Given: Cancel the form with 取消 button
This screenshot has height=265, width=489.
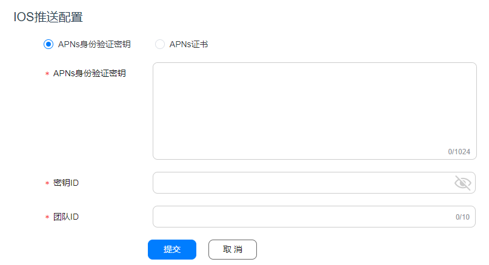Looking at the screenshot, I should click(x=233, y=249).
